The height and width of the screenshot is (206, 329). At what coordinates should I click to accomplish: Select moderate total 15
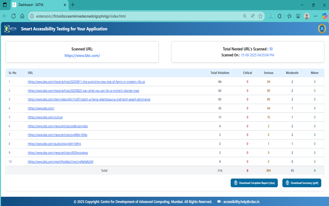[x=292, y=170]
